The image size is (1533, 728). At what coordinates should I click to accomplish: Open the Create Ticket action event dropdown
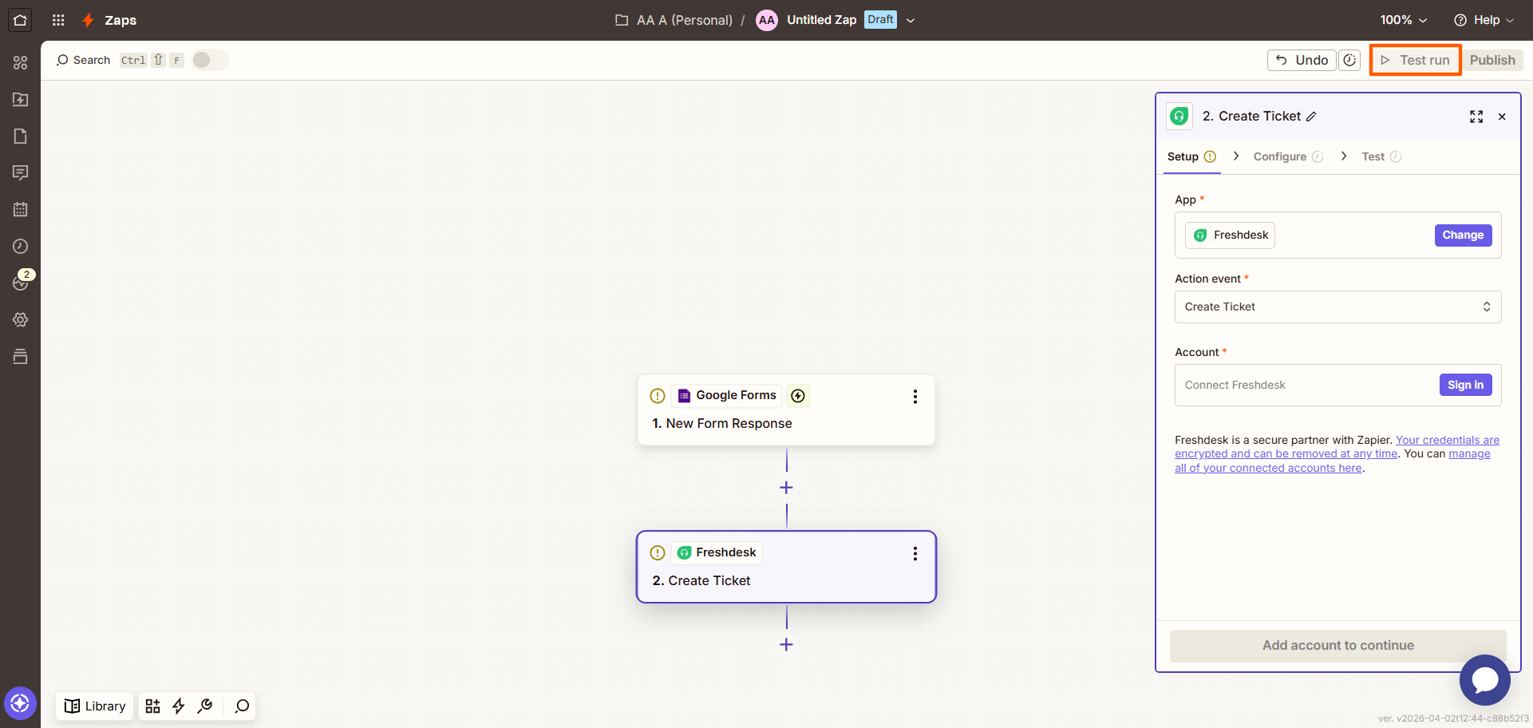coord(1337,307)
